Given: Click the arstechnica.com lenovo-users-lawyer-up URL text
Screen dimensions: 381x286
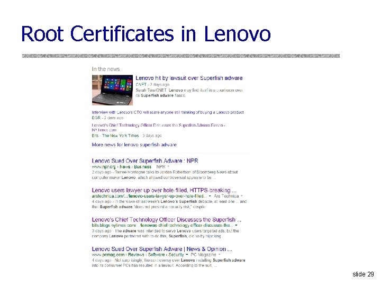Looking at the screenshot, I should pos(149,196).
